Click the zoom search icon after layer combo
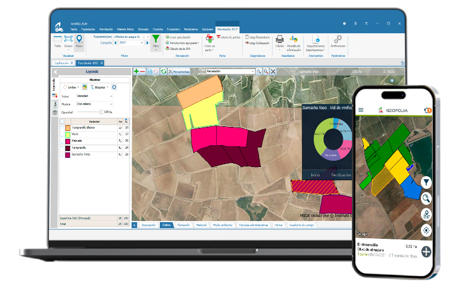 [259, 71]
